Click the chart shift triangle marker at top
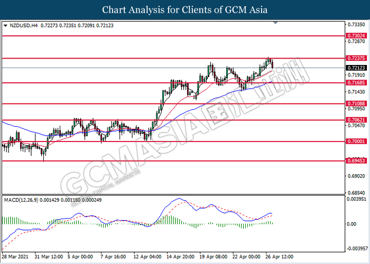This screenshot has width=370, height=264. (275, 23)
